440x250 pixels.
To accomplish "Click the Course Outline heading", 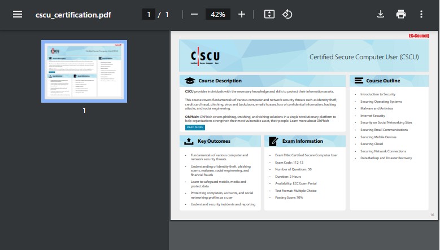I will point(383,81).
